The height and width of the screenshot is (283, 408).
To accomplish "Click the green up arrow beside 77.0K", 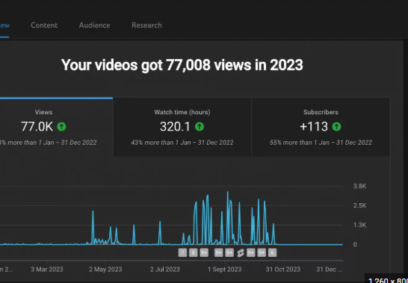I will point(62,127).
